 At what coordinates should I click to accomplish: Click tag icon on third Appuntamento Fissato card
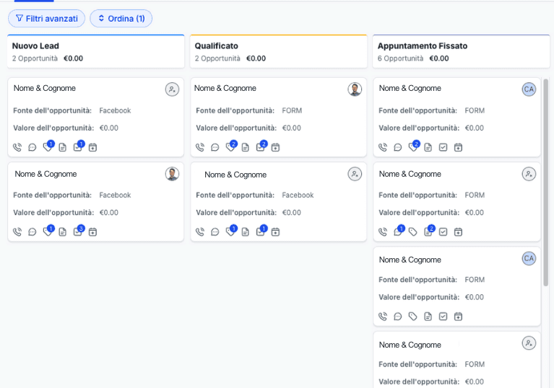(412, 317)
